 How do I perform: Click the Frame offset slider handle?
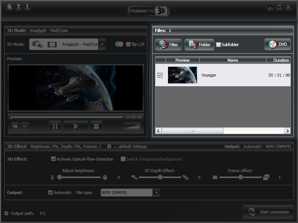[x=241, y=177]
